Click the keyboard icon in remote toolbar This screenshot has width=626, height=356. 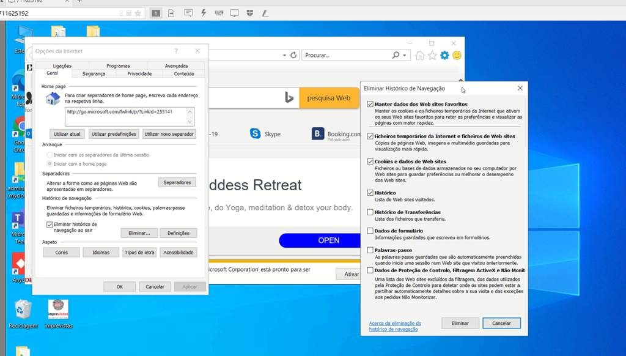click(x=219, y=13)
